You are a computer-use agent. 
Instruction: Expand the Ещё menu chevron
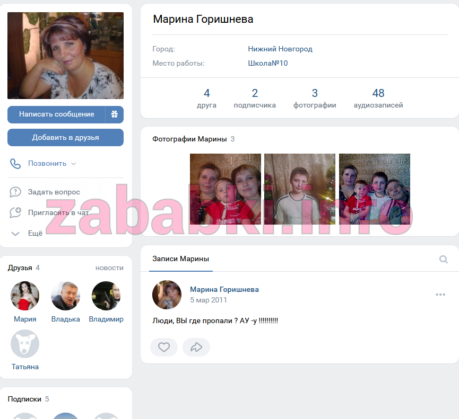click(15, 234)
